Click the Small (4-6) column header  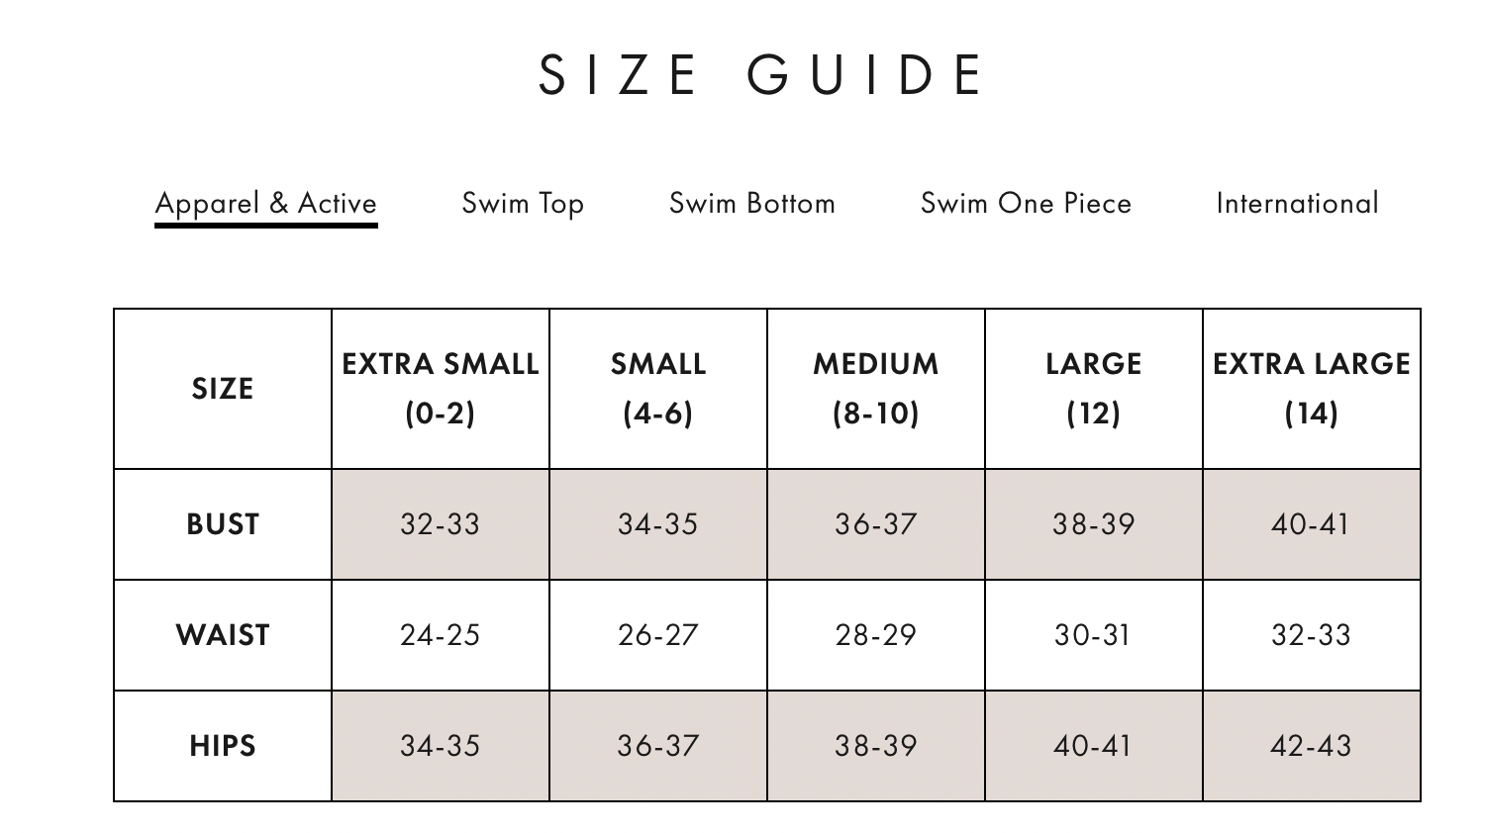pyautogui.click(x=658, y=389)
